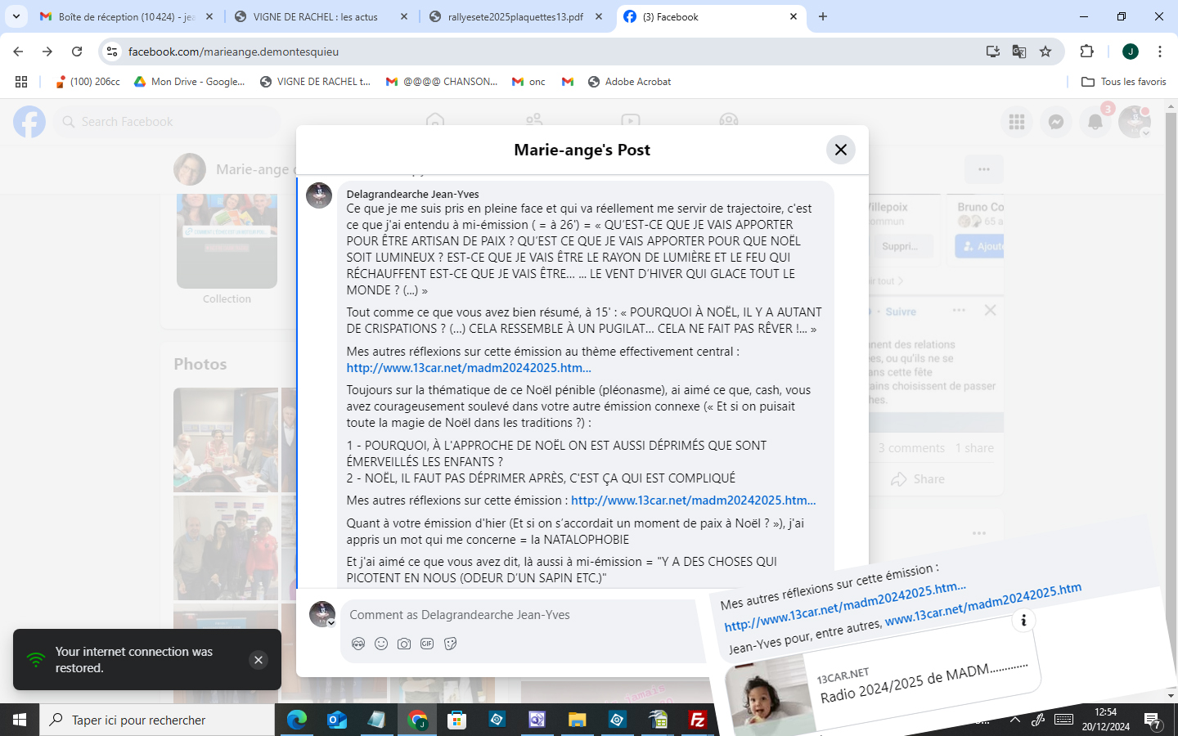Image resolution: width=1178 pixels, height=736 pixels.
Task: Open the tab search dropdown arrow
Action: click(x=16, y=16)
